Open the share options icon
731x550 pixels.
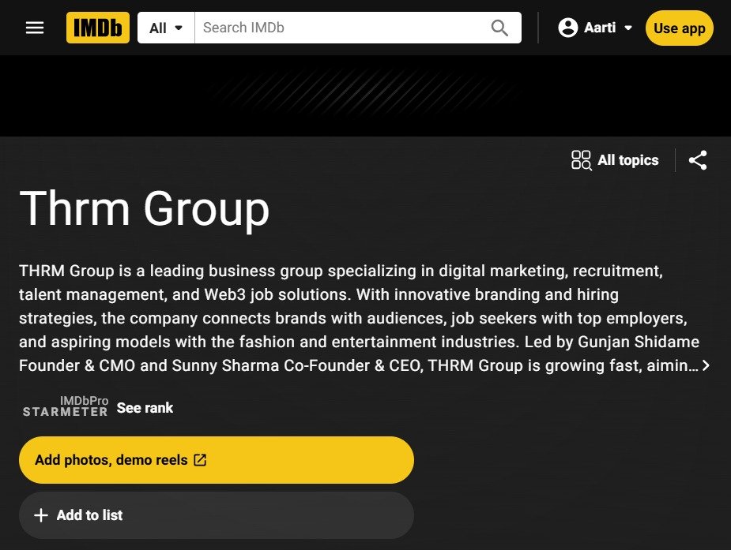point(698,159)
